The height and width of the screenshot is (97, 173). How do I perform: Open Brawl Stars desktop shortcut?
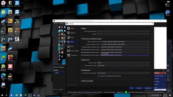(x=3, y=49)
